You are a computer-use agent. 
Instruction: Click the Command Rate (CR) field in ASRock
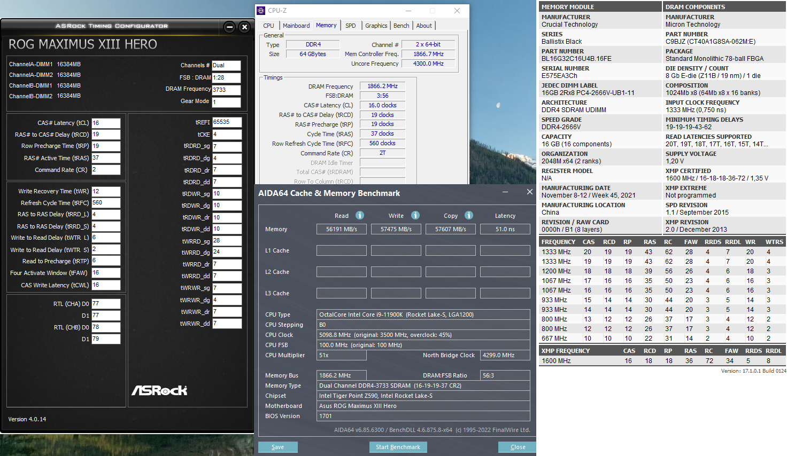[x=106, y=170]
